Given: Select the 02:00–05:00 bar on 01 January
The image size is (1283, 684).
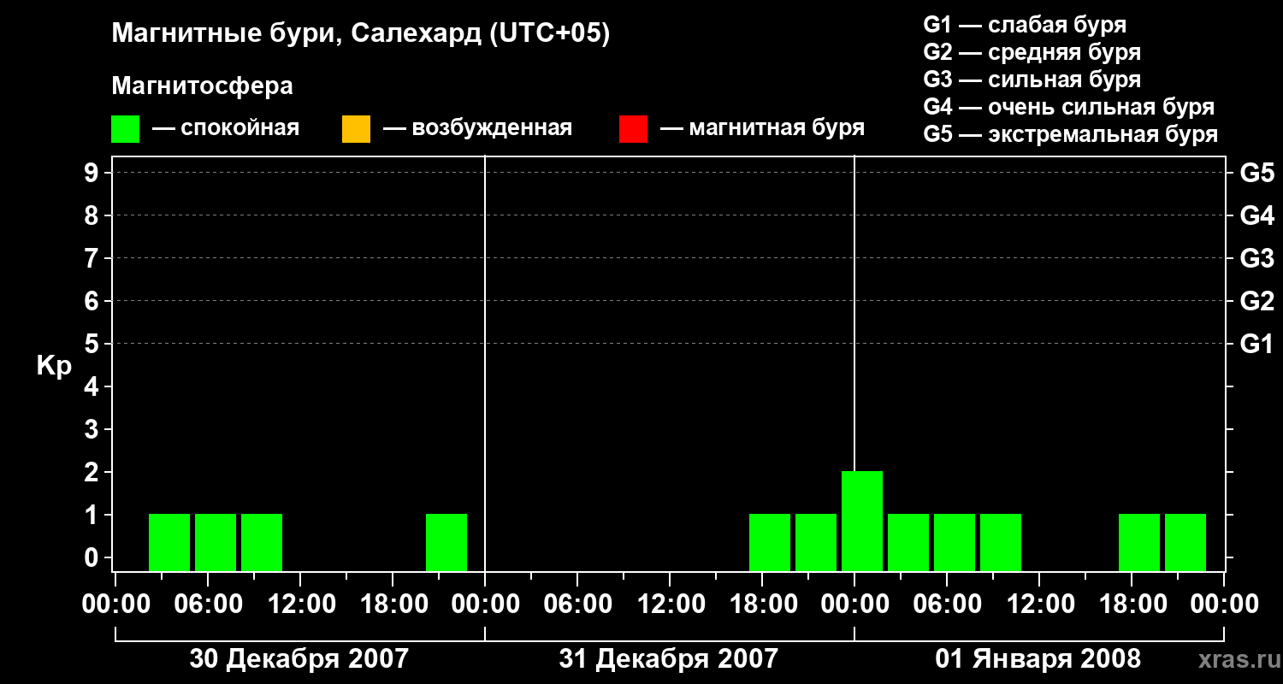Looking at the screenshot, I should point(908,542).
